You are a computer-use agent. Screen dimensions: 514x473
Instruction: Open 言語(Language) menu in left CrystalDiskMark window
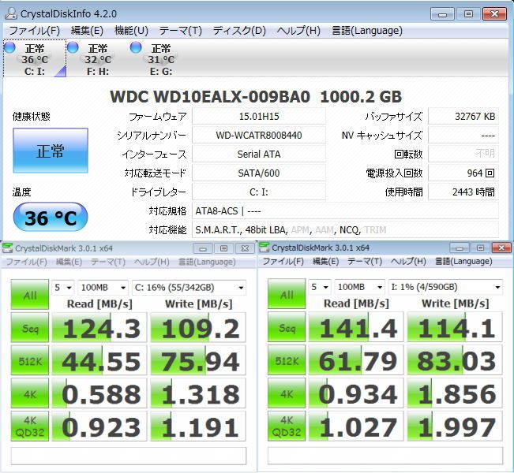207,262
